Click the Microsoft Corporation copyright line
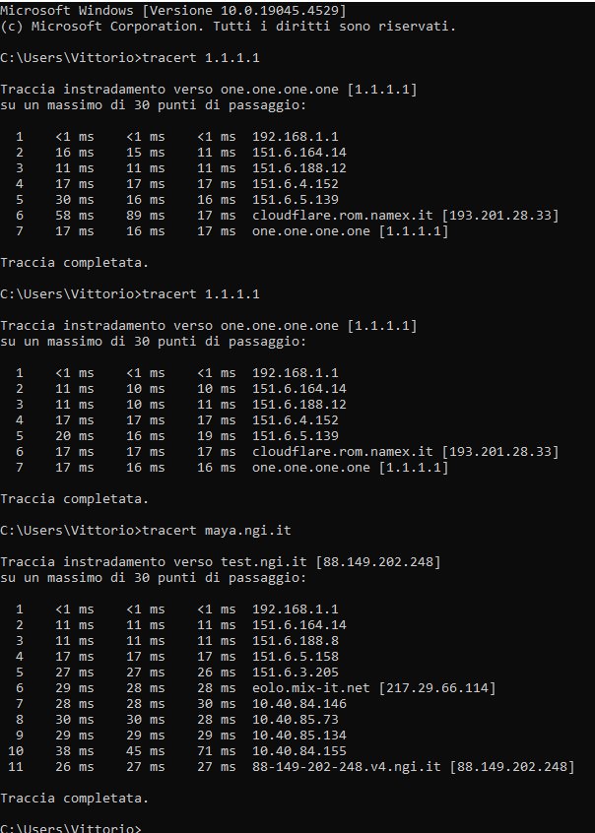595x833 pixels. pos(229,26)
